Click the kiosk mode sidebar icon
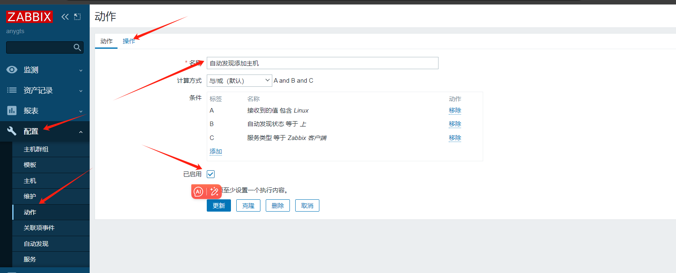The height and width of the screenshot is (273, 676). click(77, 17)
